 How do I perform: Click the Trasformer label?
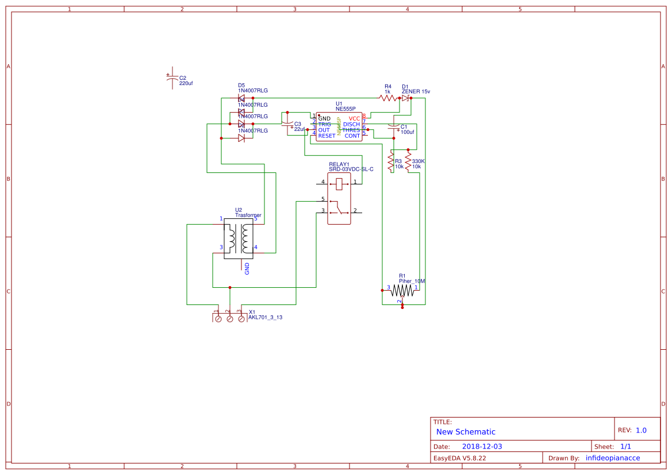click(248, 215)
